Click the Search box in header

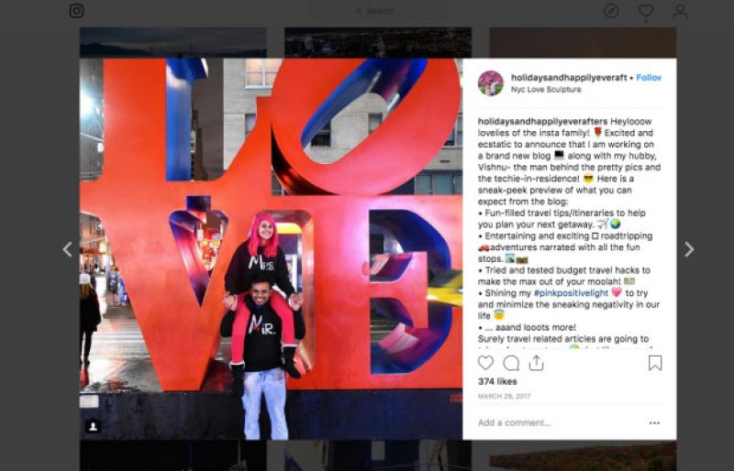[377, 11]
